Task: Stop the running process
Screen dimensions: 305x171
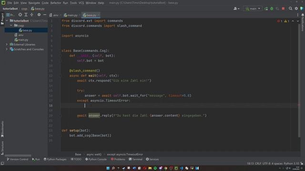Action: (x=283, y=9)
